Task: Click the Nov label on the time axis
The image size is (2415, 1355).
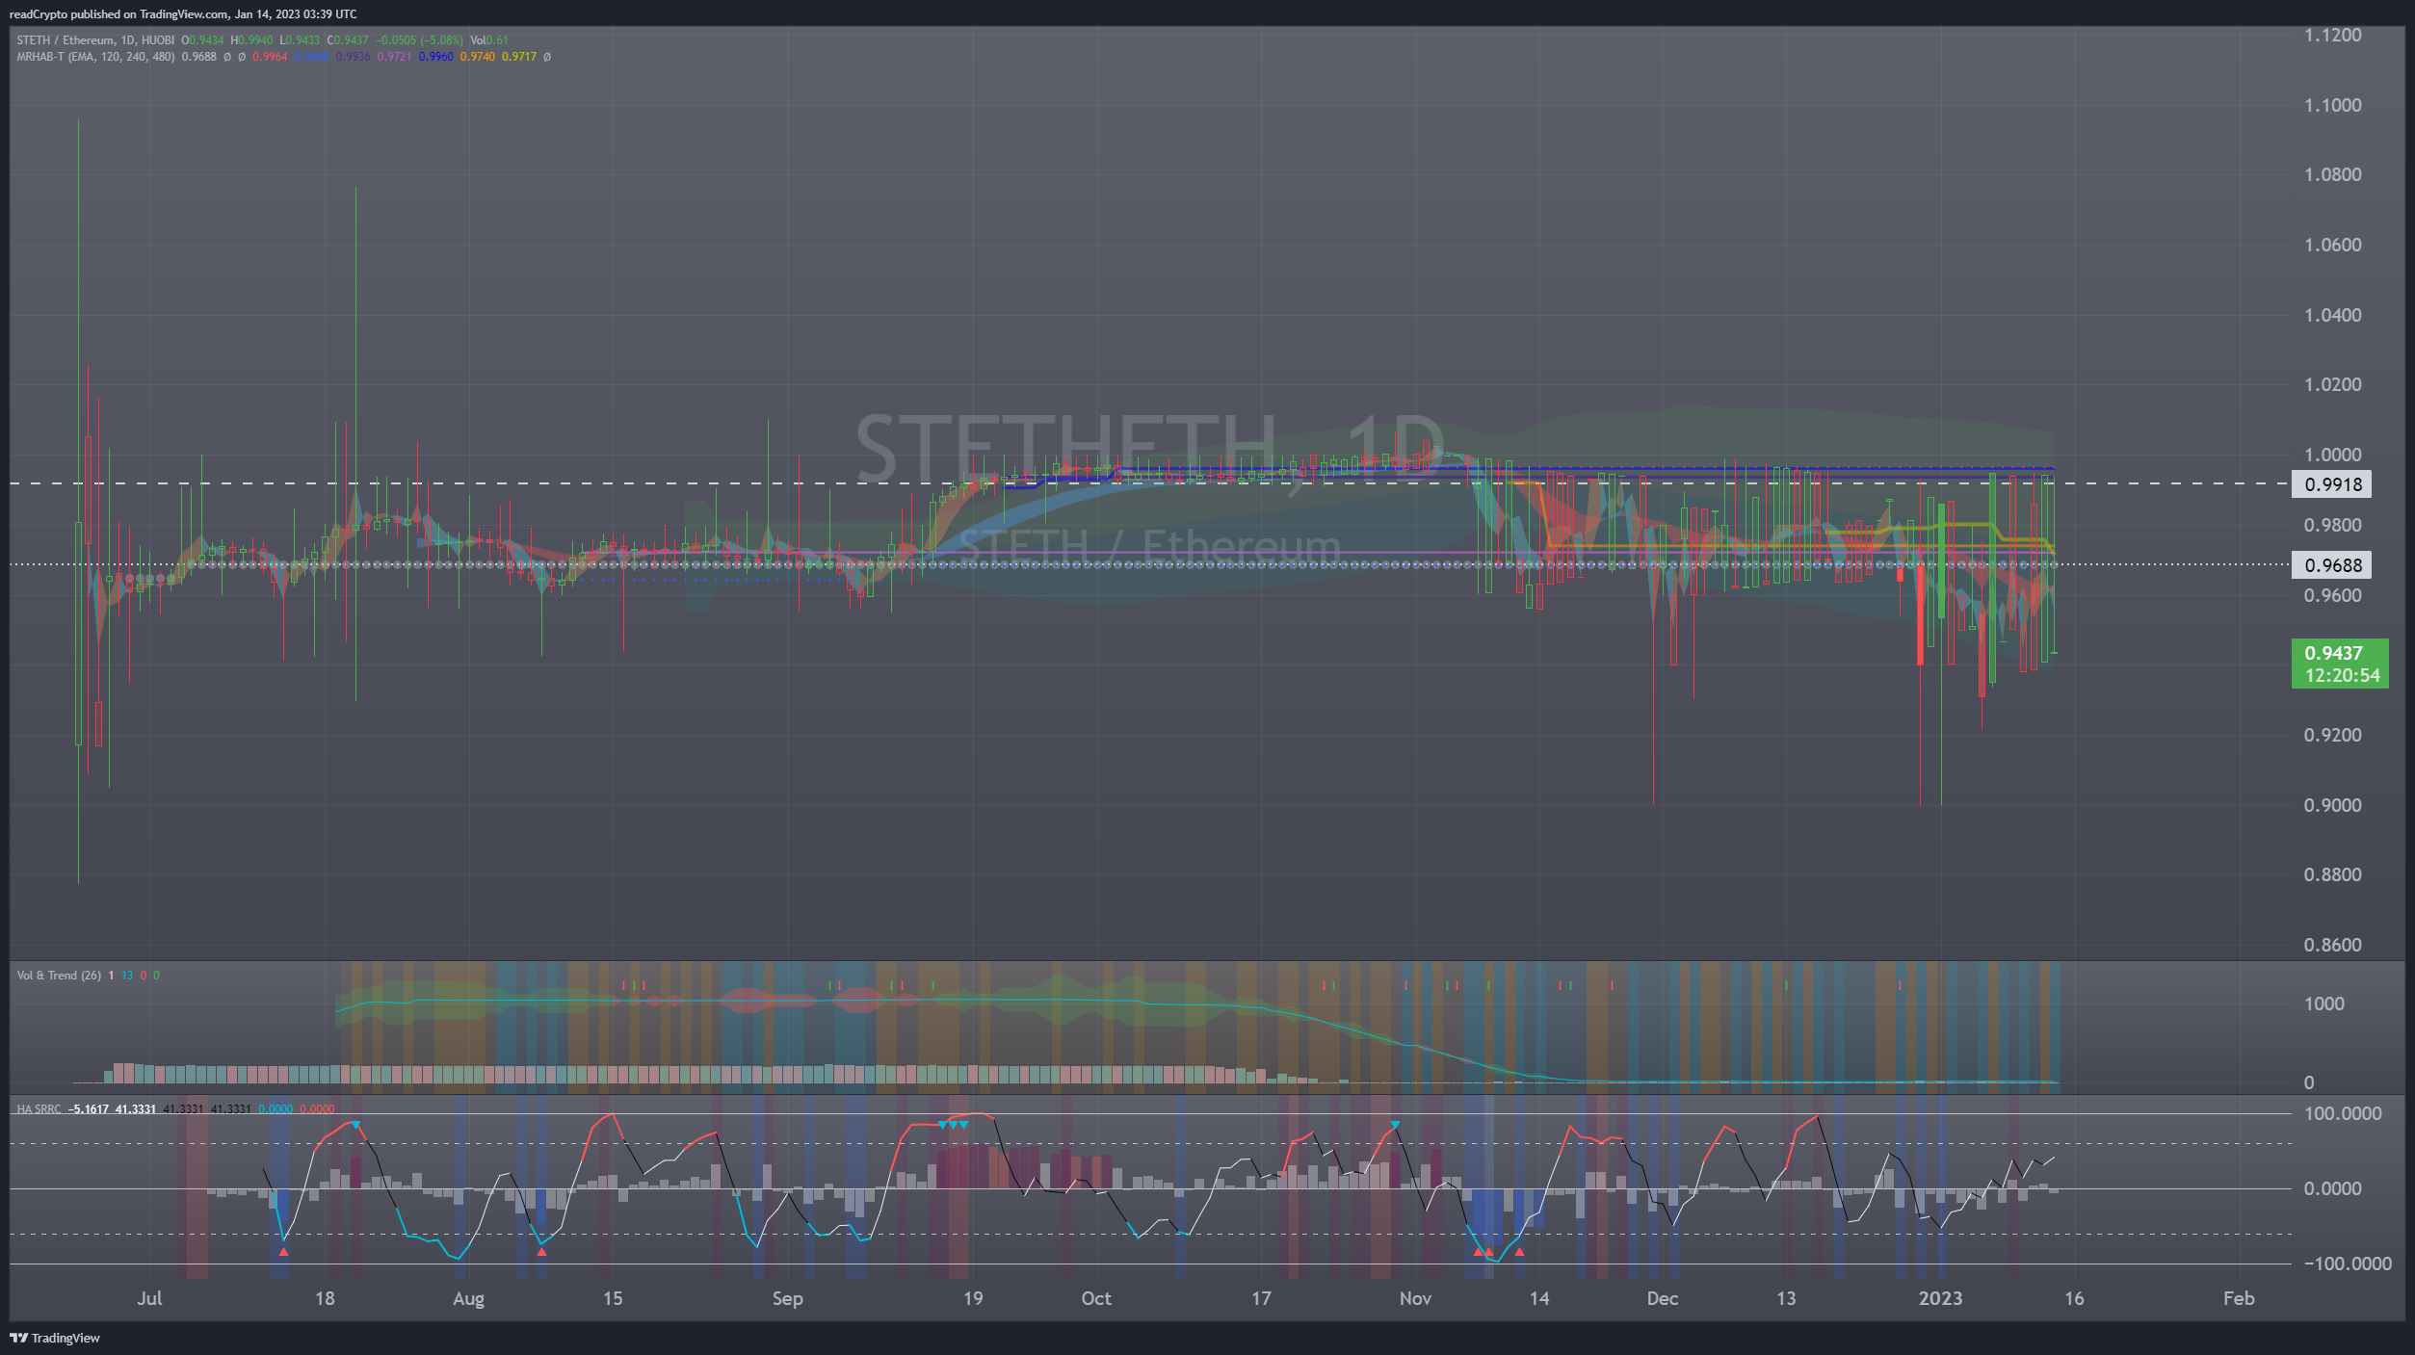Action: 1415,1298
